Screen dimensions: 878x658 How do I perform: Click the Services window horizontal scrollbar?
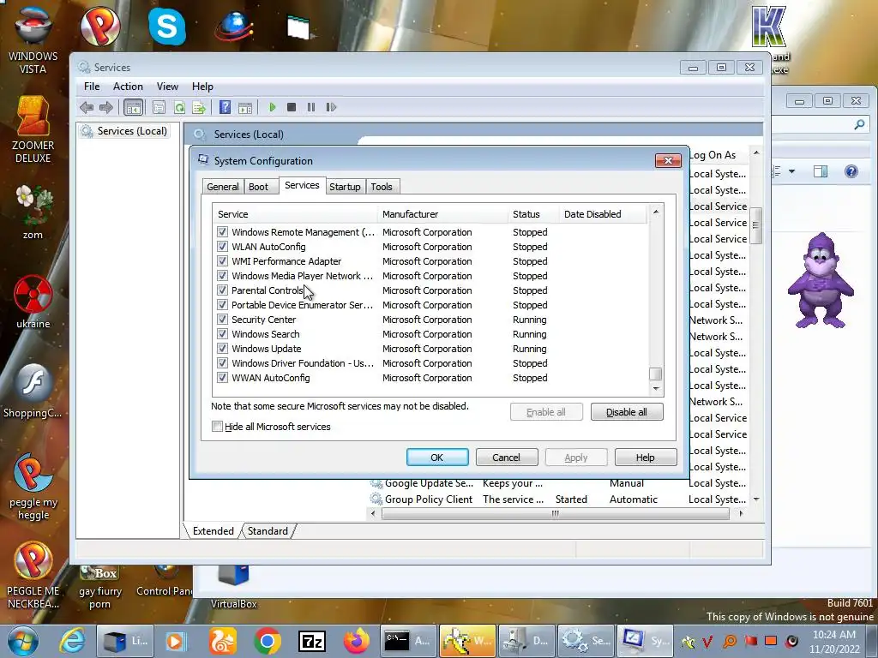(x=555, y=513)
